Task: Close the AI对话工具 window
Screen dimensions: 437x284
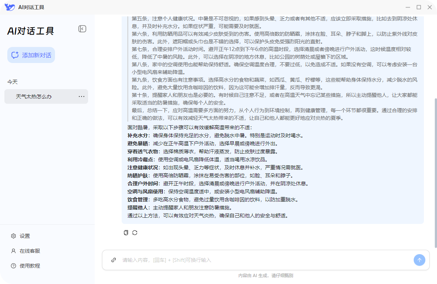Action: coord(429,7)
